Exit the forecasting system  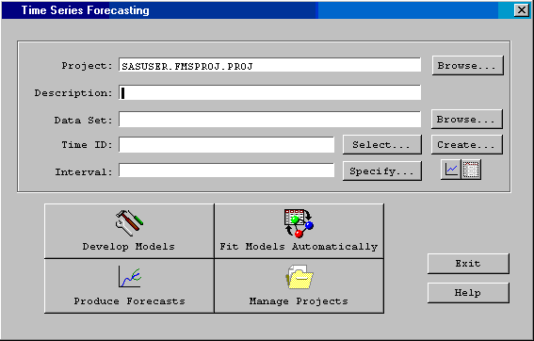(468, 264)
